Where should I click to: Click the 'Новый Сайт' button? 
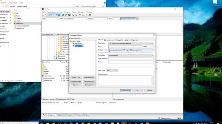tap(76, 77)
